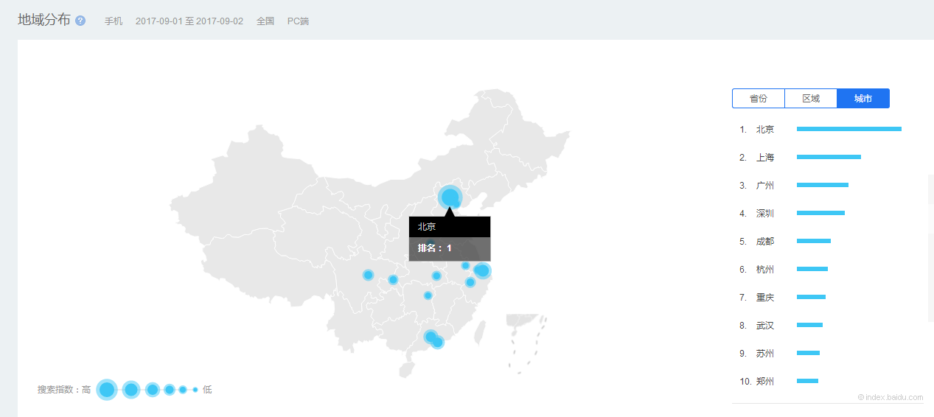This screenshot has width=934, height=417.
Task: Select the Chongqing bubble on the map
Action: coord(393,279)
